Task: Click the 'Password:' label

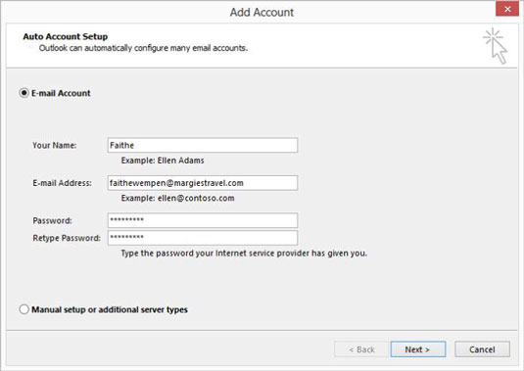Action: coord(52,220)
